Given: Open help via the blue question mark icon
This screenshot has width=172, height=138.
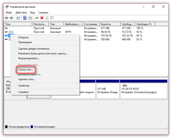Looking at the screenshot, I should (x=25, y=18).
